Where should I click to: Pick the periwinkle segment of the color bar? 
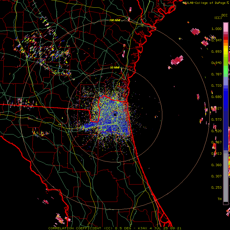226,82
